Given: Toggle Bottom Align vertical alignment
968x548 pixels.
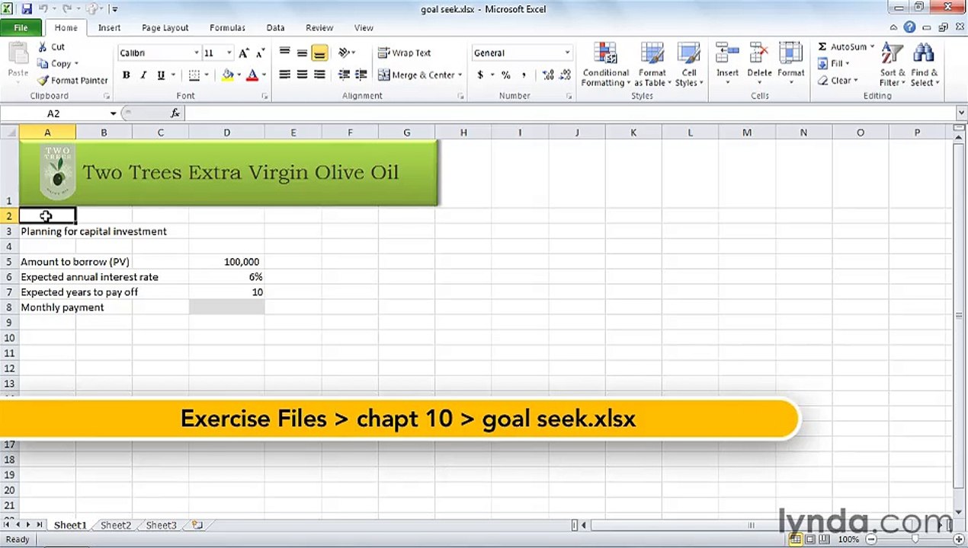Looking at the screenshot, I should point(319,53).
